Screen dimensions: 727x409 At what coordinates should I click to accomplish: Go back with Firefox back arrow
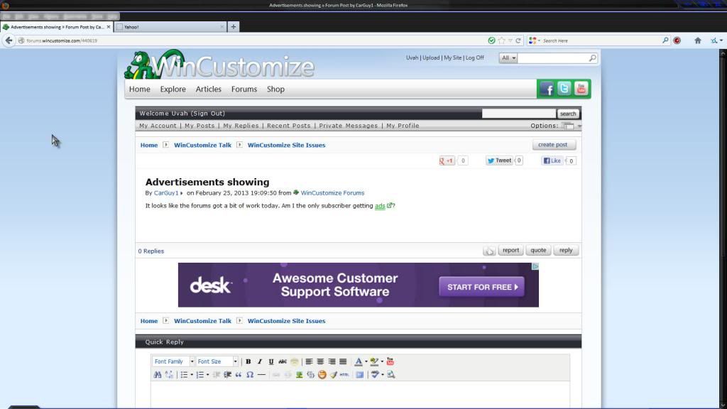pyautogui.click(x=9, y=40)
